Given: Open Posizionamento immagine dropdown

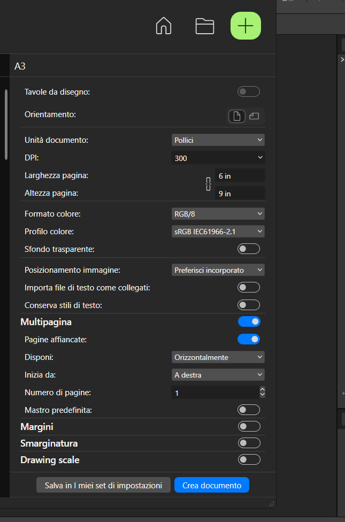Looking at the screenshot, I should [x=218, y=270].
